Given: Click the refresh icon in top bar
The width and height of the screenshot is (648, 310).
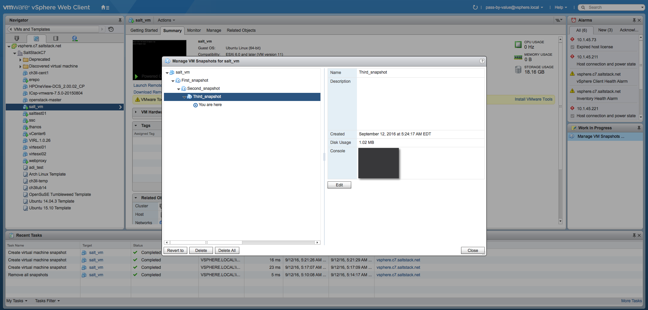Looking at the screenshot, I should [x=475, y=7].
